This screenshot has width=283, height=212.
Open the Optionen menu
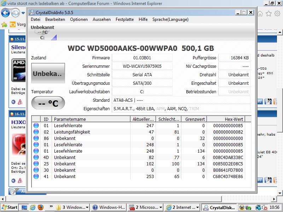pyautogui.click(x=79, y=19)
